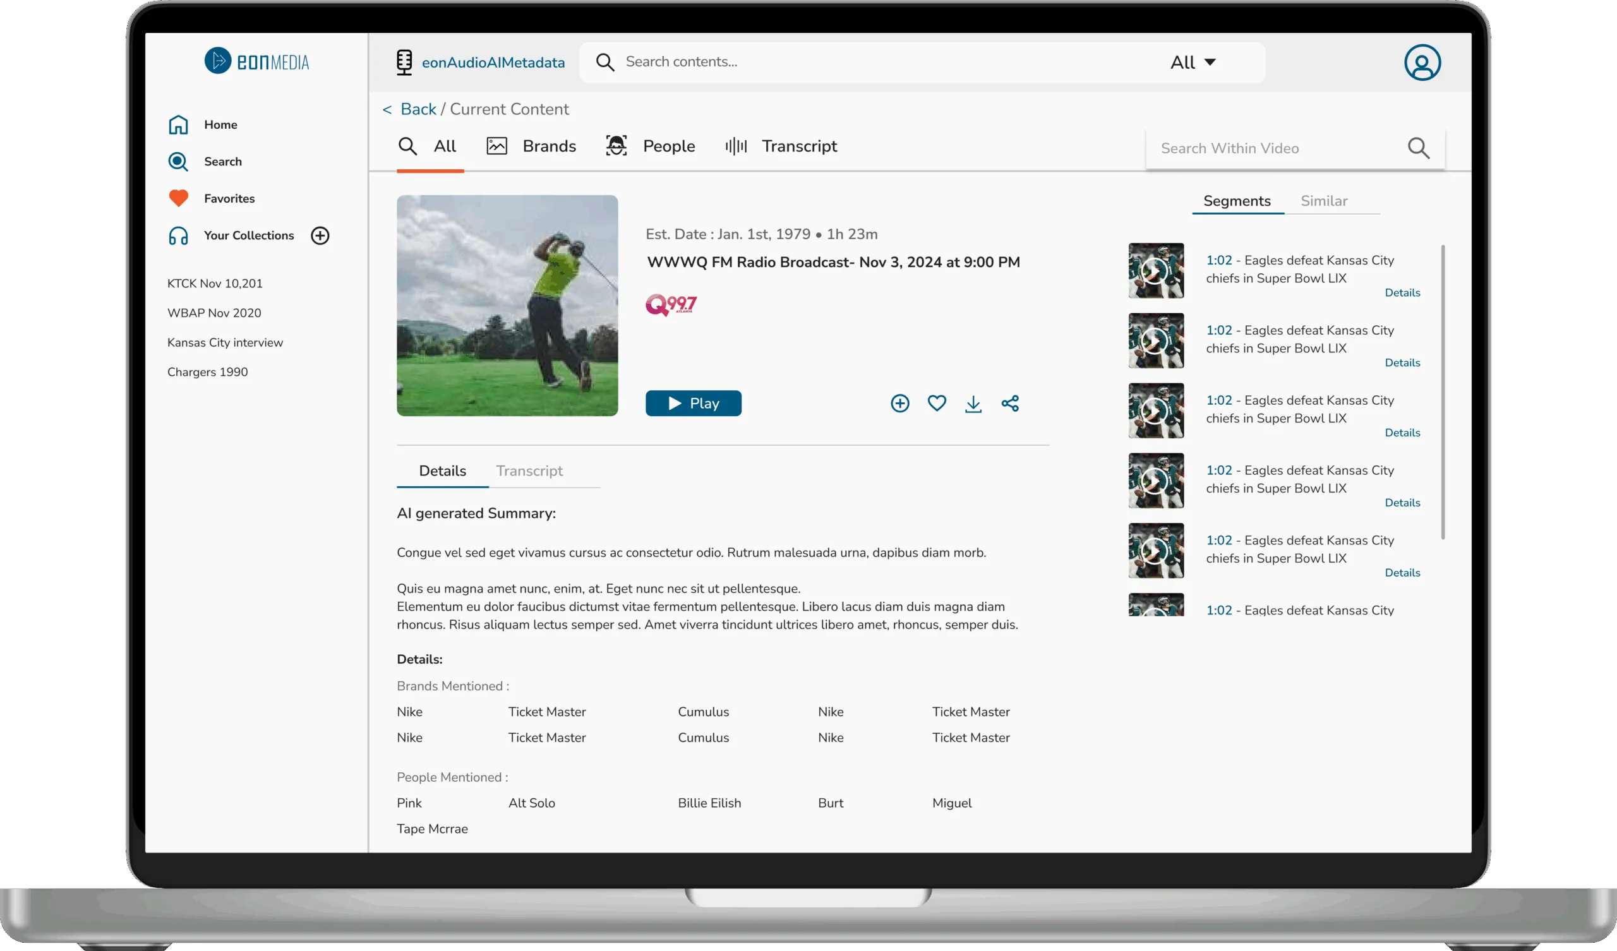Add a new collection with plus icon
Screen dimensions: 1617x951
click(320, 236)
